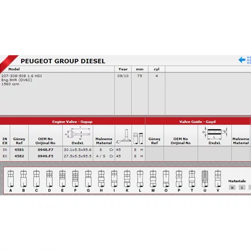Select valve stem type M icon
The image size is (251, 251).
click(153, 179)
